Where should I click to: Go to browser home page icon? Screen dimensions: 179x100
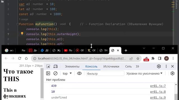(26, 58)
